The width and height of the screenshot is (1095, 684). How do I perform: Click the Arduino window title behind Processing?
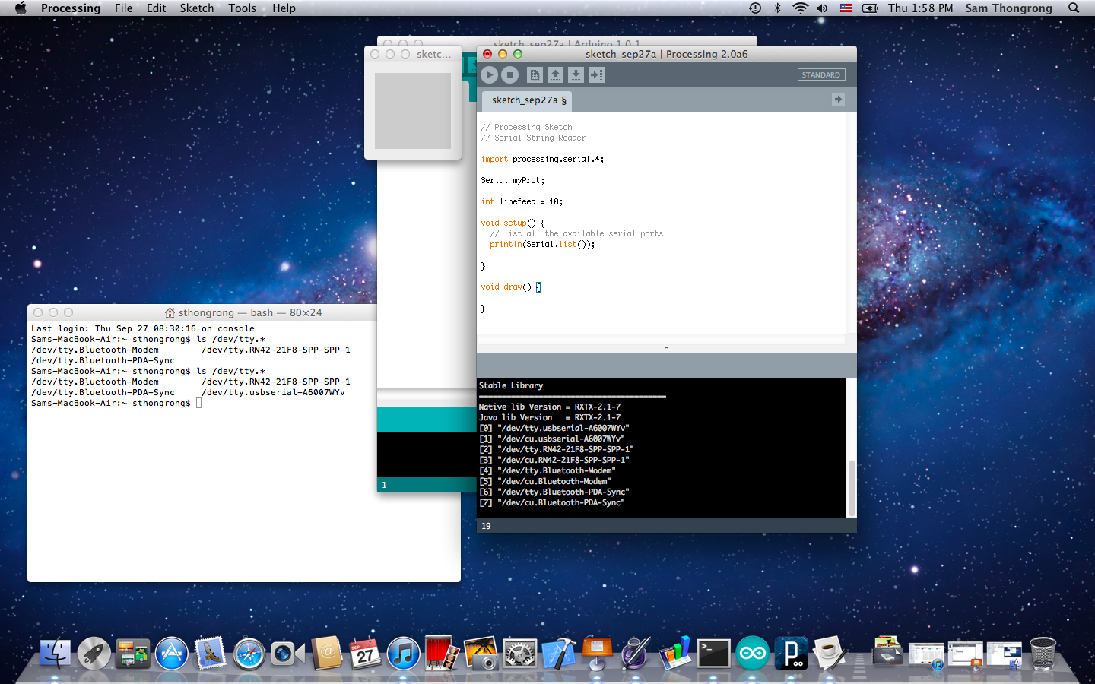(x=567, y=43)
